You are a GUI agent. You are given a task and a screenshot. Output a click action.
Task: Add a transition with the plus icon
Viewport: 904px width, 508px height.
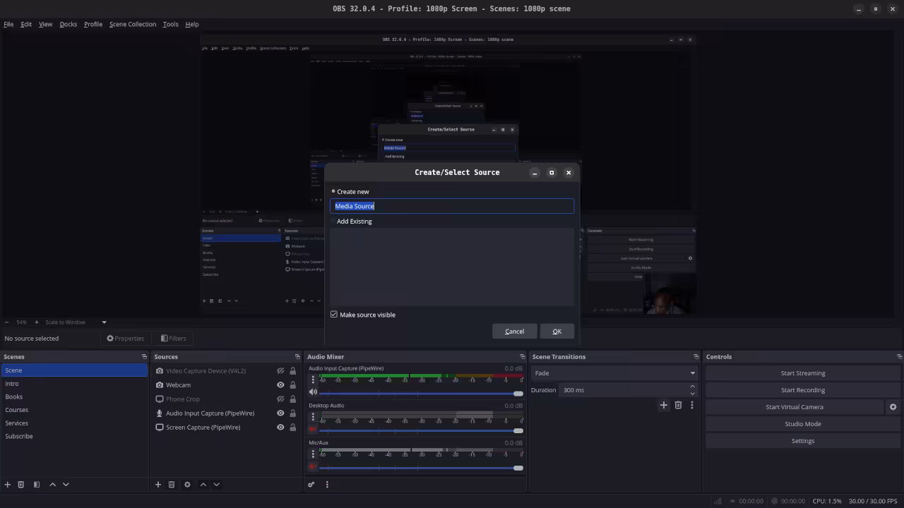pos(663,405)
